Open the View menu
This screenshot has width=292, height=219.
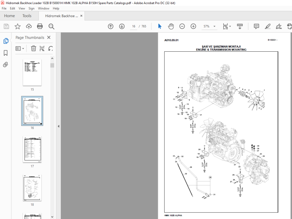(22, 8)
